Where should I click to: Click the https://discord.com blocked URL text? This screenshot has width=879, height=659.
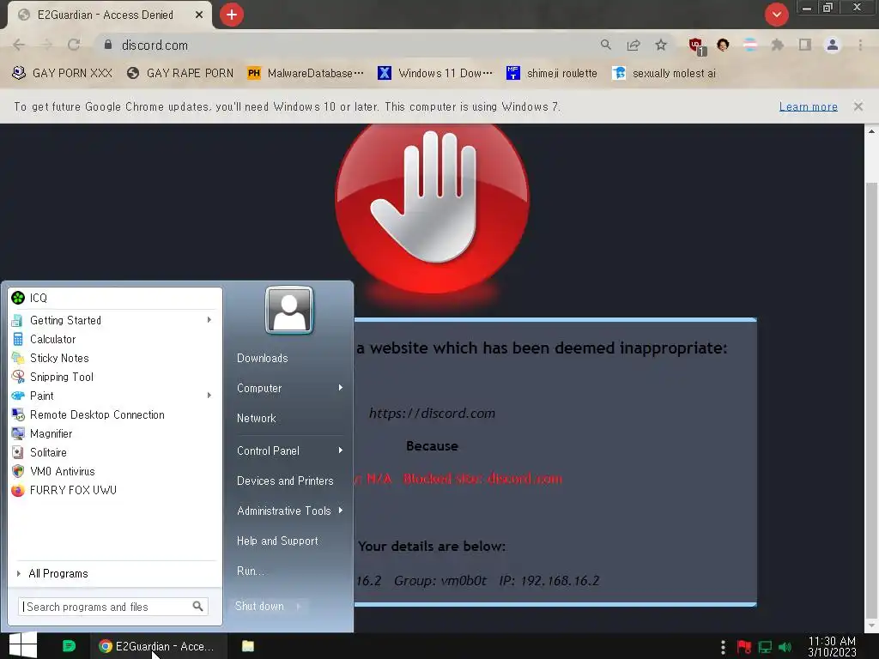click(433, 414)
